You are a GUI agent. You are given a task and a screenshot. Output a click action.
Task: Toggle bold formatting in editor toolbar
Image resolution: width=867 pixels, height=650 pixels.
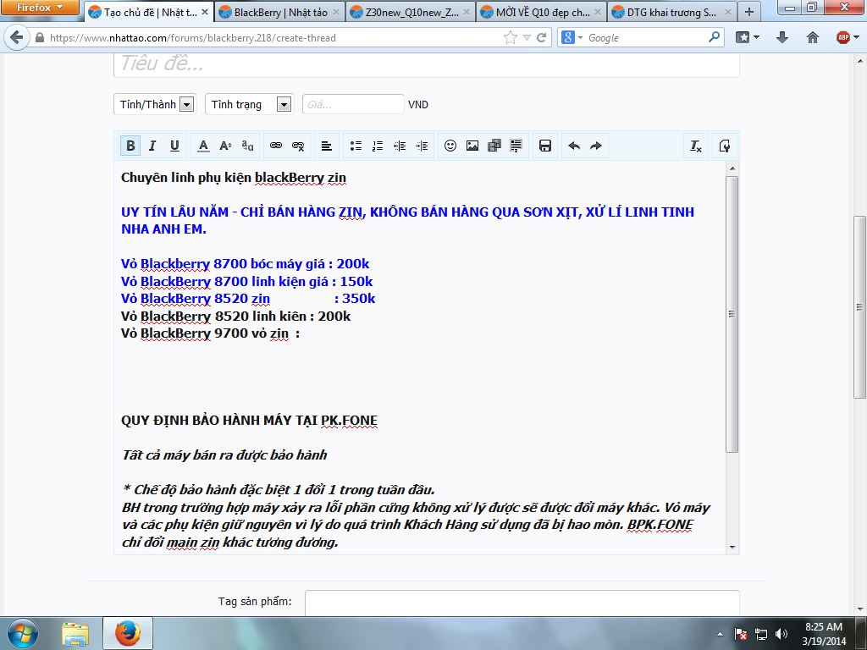coord(130,146)
